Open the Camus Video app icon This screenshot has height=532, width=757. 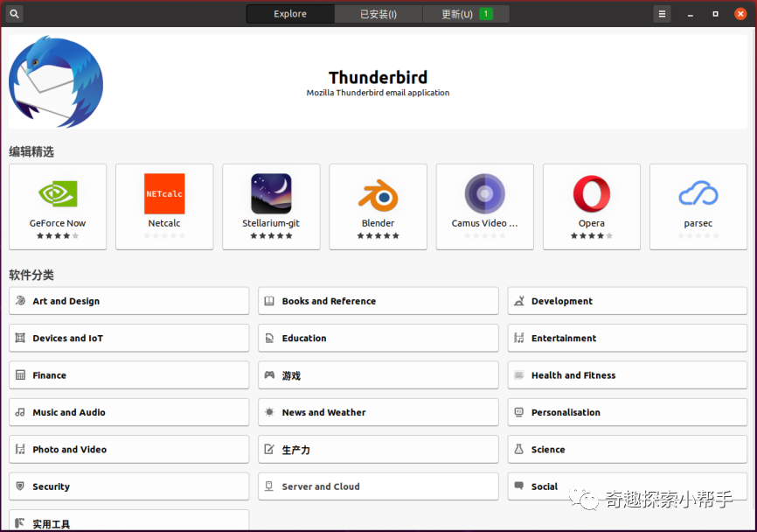485,193
